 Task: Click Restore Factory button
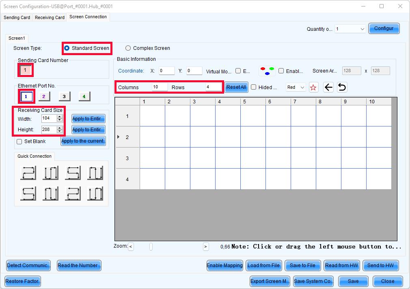(x=23, y=281)
